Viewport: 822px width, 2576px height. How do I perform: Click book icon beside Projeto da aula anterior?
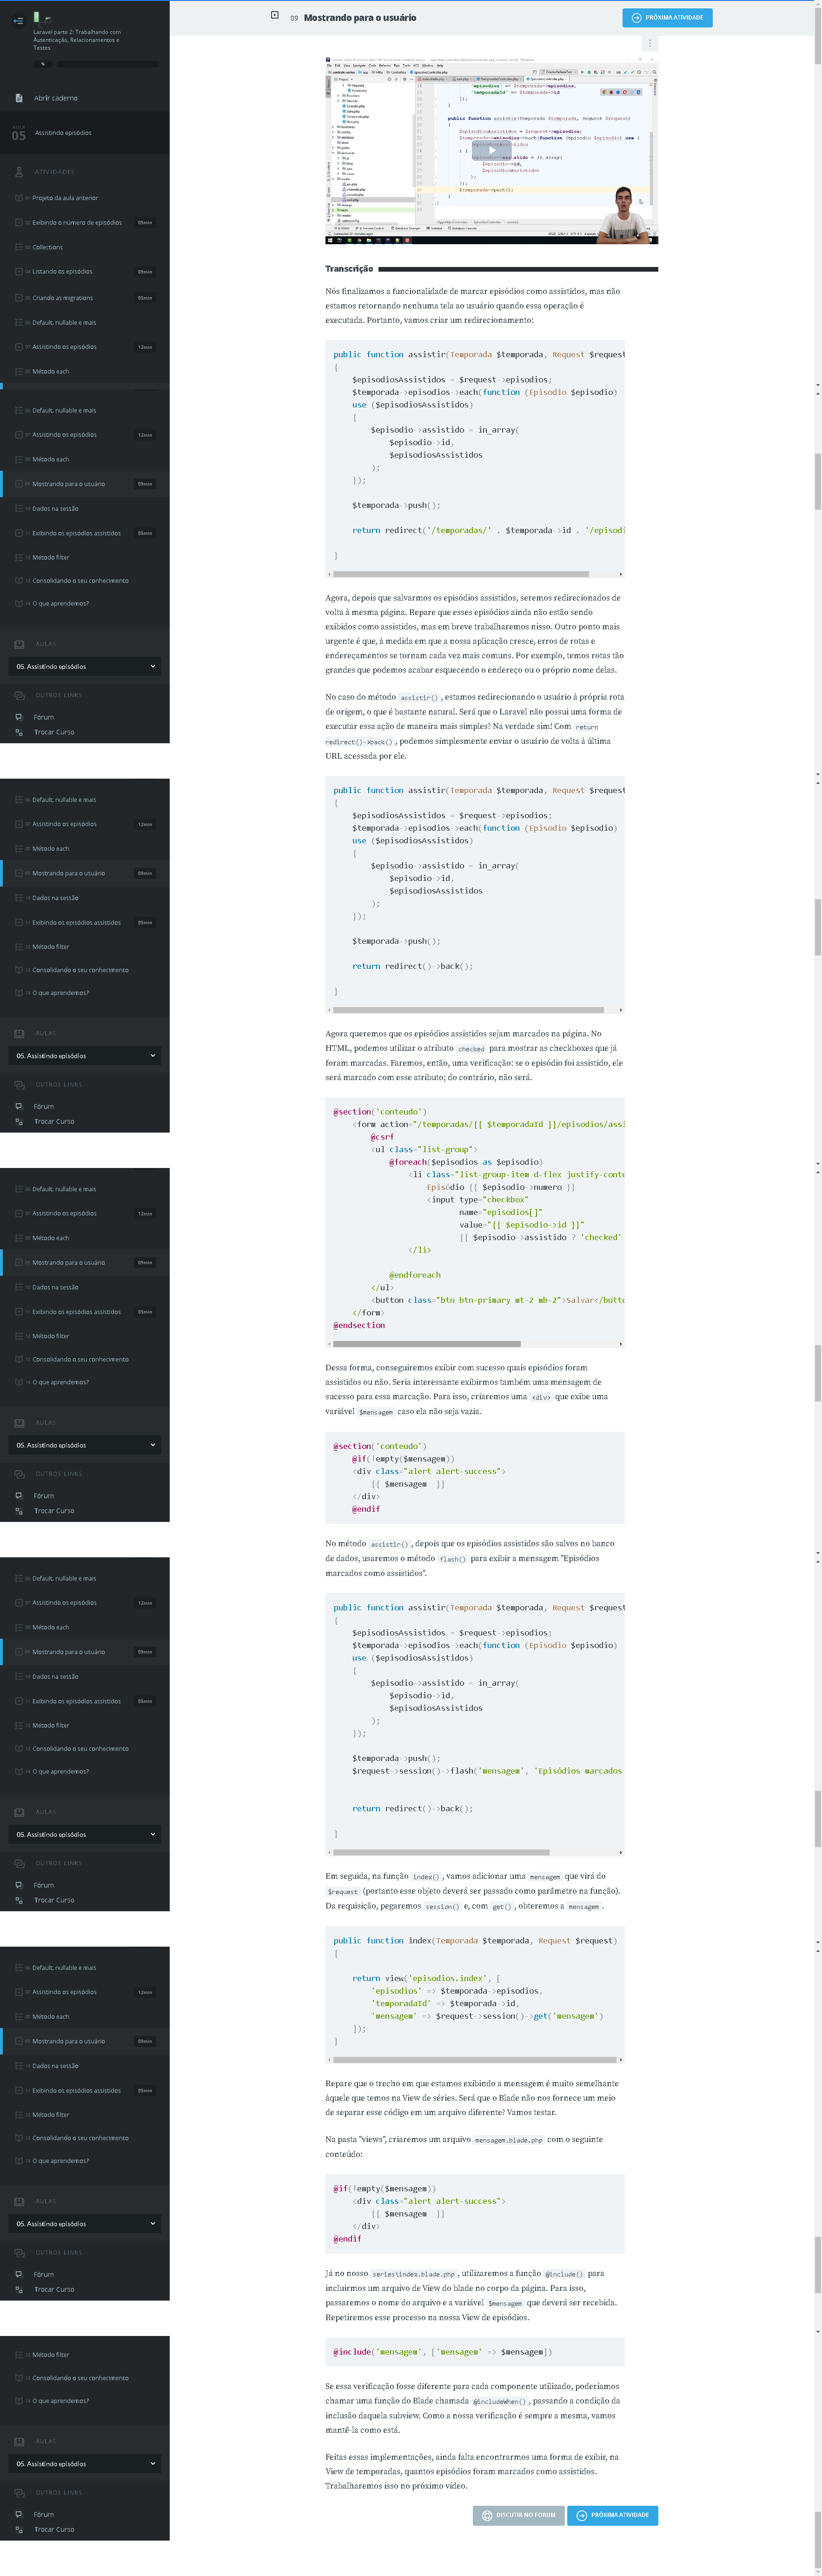(19, 198)
